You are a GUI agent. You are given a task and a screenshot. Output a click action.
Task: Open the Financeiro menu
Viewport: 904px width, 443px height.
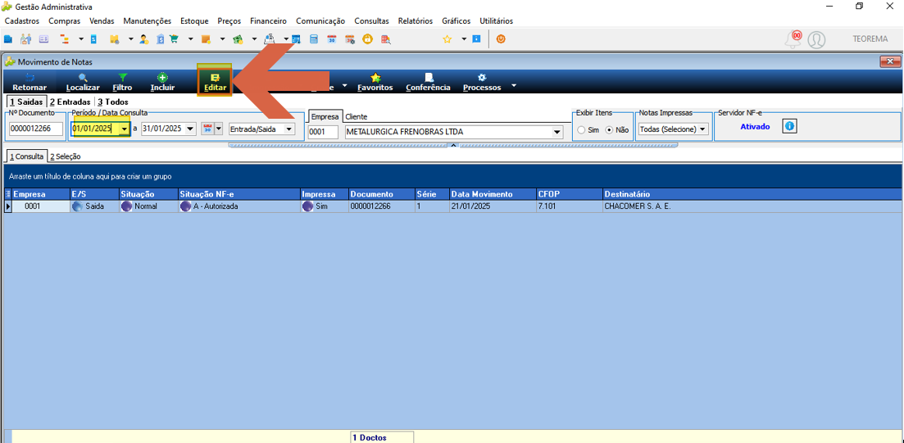click(x=268, y=20)
